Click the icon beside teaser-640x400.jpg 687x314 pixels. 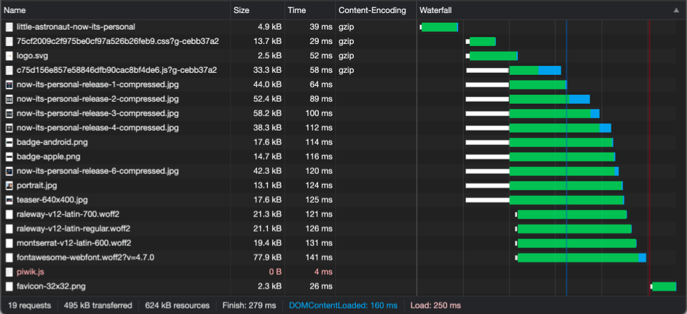[x=9, y=200]
